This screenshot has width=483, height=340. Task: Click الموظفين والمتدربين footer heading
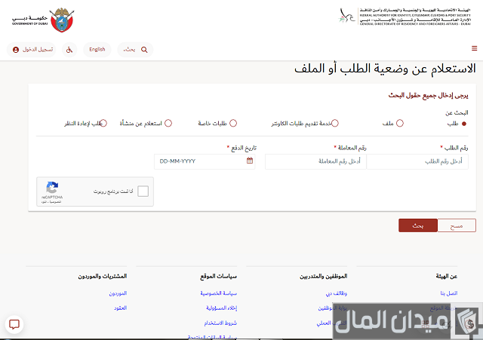(x=324, y=277)
